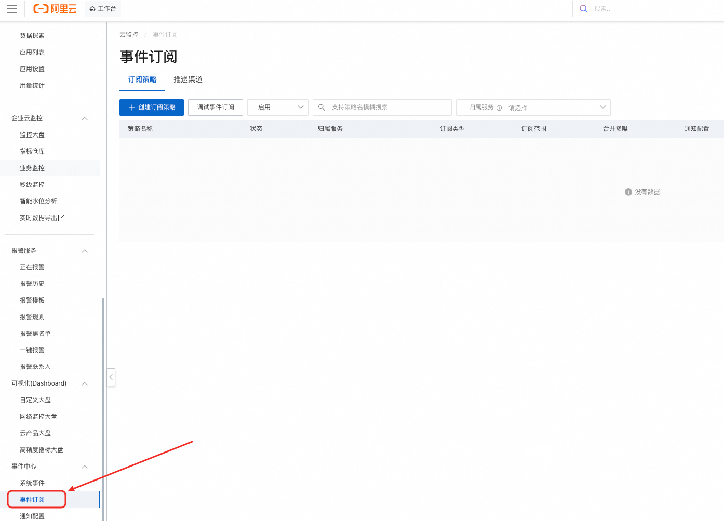Open 报警规则 in sidebar

click(x=32, y=317)
